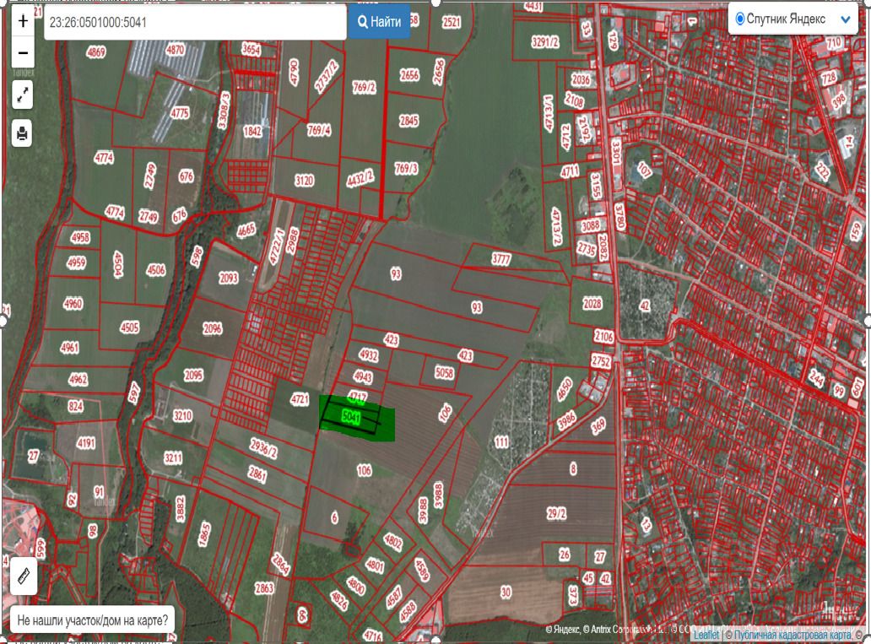The height and width of the screenshot is (644, 871).
Task: Click parcel label 3210
Action: click(x=183, y=415)
